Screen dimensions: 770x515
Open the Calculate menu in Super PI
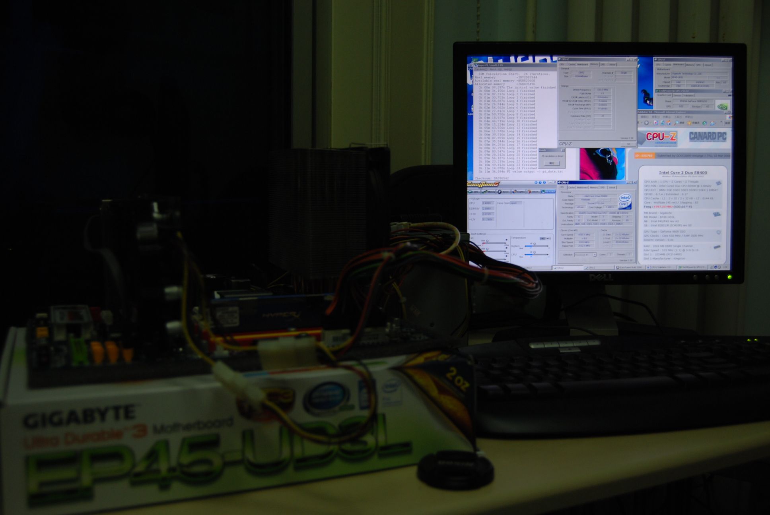(x=481, y=69)
